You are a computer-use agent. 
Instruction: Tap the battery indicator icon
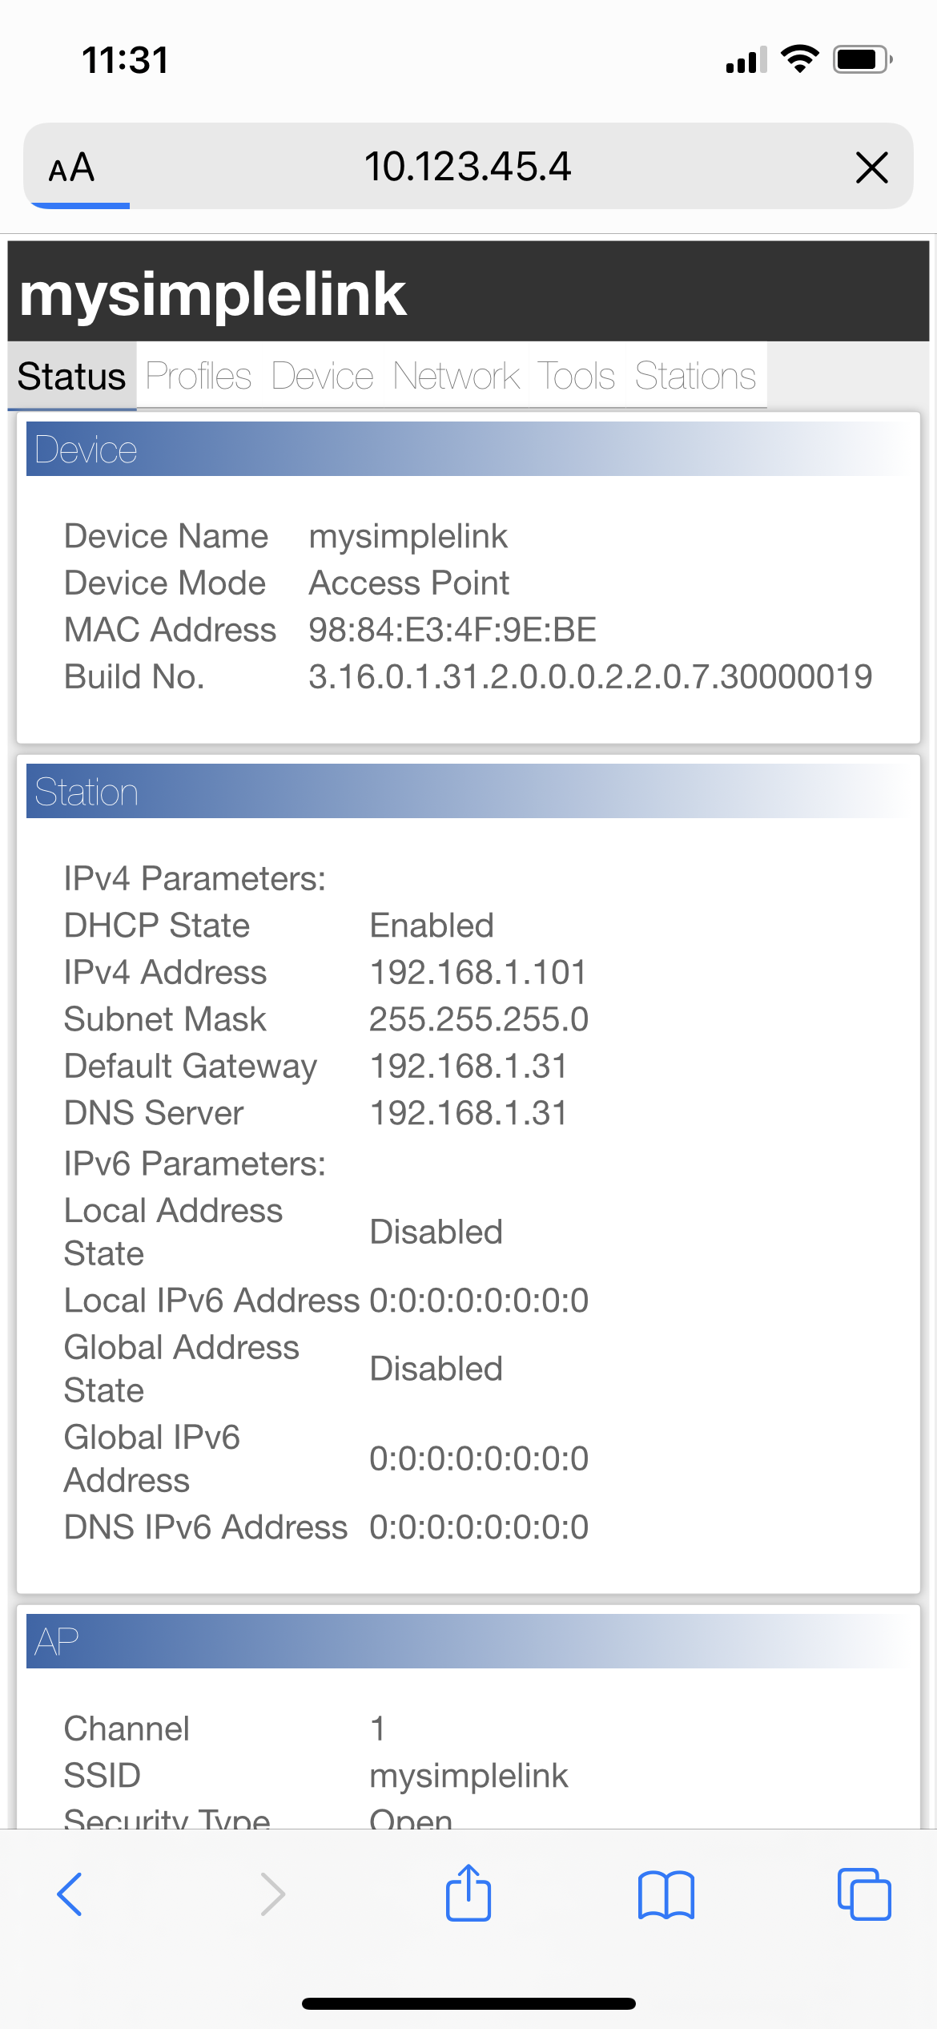tap(863, 59)
